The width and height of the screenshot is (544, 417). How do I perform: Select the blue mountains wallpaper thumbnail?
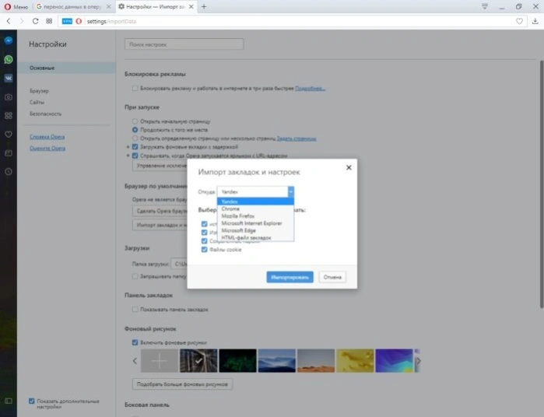(276, 361)
